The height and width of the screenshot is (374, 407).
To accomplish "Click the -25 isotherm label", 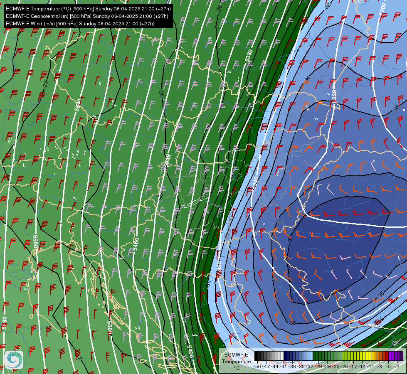I will coord(161,93).
